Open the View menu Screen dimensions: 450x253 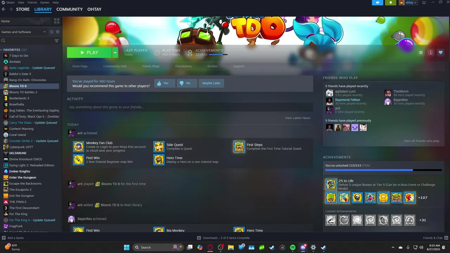coord(21,2)
